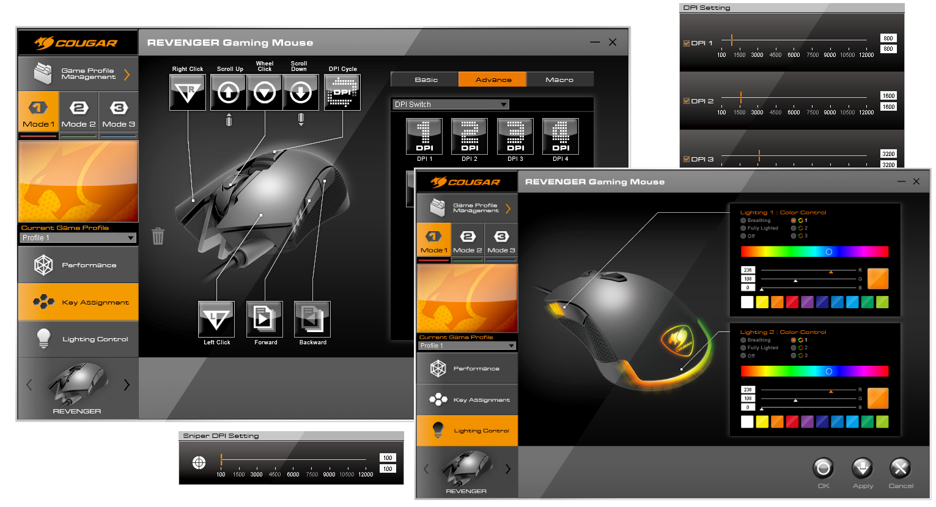
Task: Choose the DPI 3 function icon
Action: tap(515, 136)
